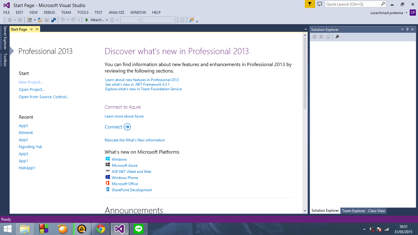Click the Redo toolbar icon
The width and height of the screenshot is (418, 235).
tap(73, 20)
